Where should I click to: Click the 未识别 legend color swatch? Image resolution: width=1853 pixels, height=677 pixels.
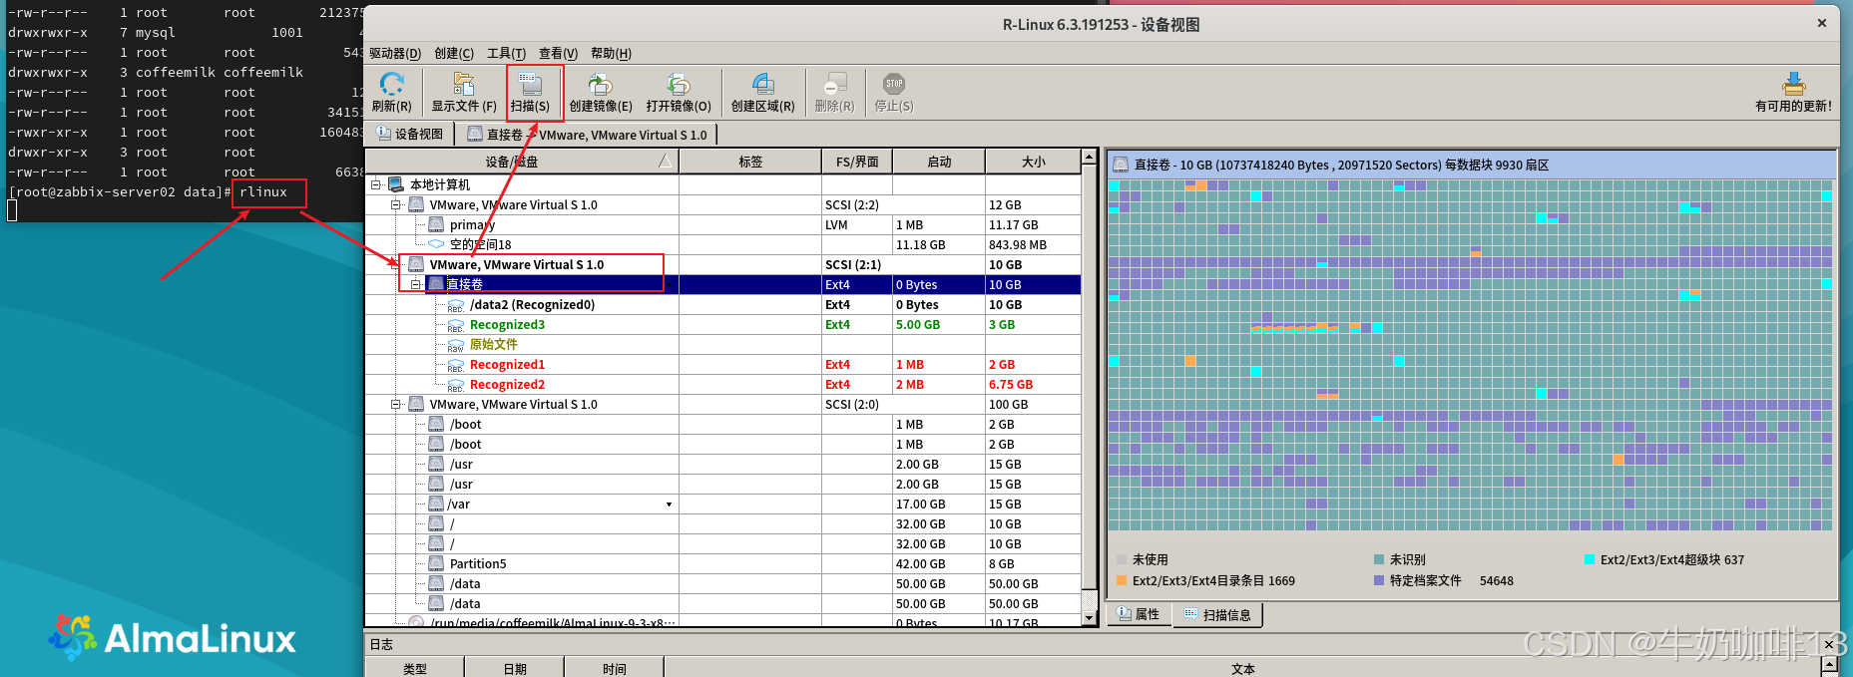point(1379,559)
